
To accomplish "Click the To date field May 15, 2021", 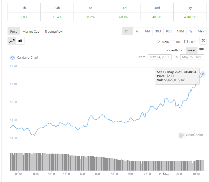I will tap(192, 57).
